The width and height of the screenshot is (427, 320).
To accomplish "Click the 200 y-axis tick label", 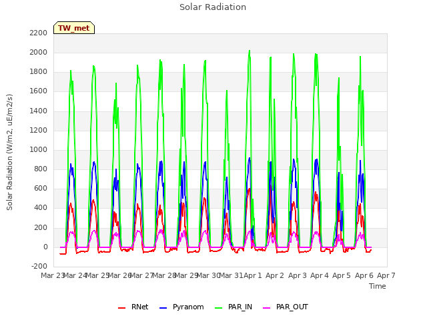I will (41, 227).
